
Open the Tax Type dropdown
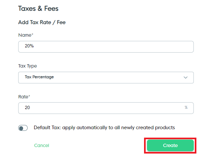(106, 77)
